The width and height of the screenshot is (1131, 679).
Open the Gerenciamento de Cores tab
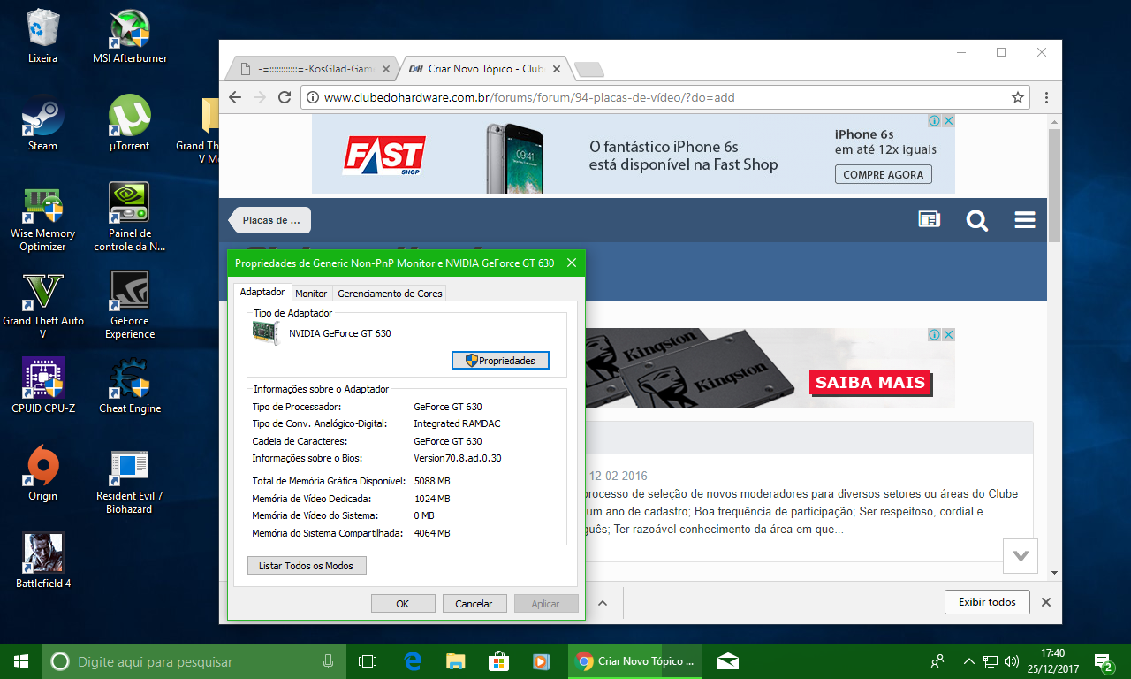point(390,294)
